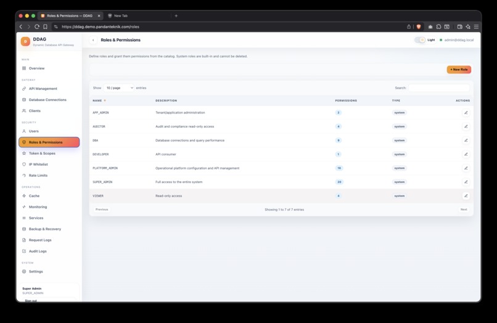
Task: Click the system badge in DBA row
Action: pyautogui.click(x=400, y=141)
